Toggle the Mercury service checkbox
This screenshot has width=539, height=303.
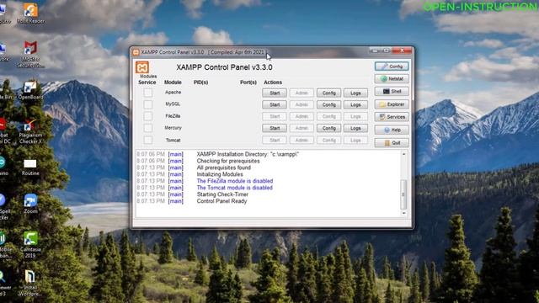click(x=148, y=128)
